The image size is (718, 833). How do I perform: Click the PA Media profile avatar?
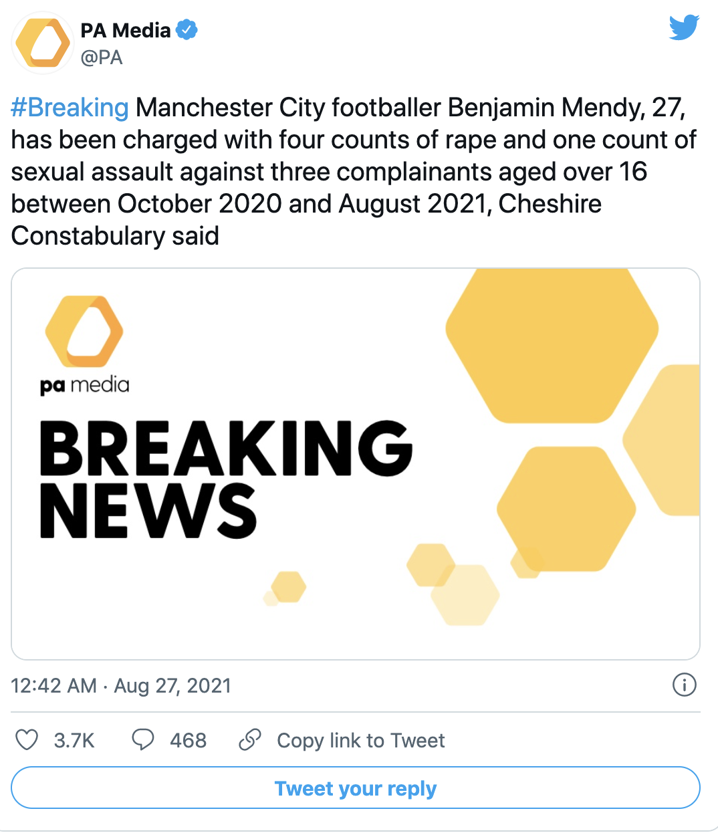pyautogui.click(x=42, y=43)
